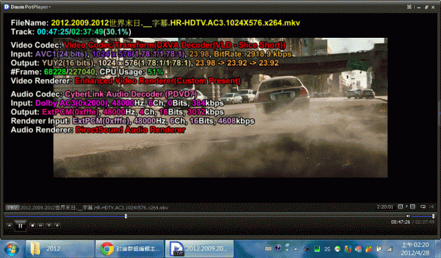
Task: Toggle the repeat loop icon
Action: (x=423, y=206)
